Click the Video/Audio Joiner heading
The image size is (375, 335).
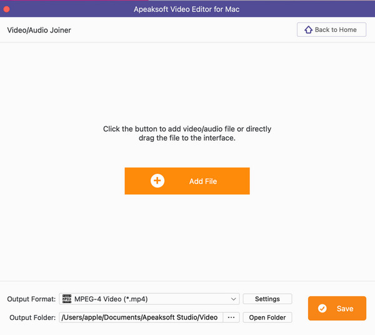coord(39,30)
